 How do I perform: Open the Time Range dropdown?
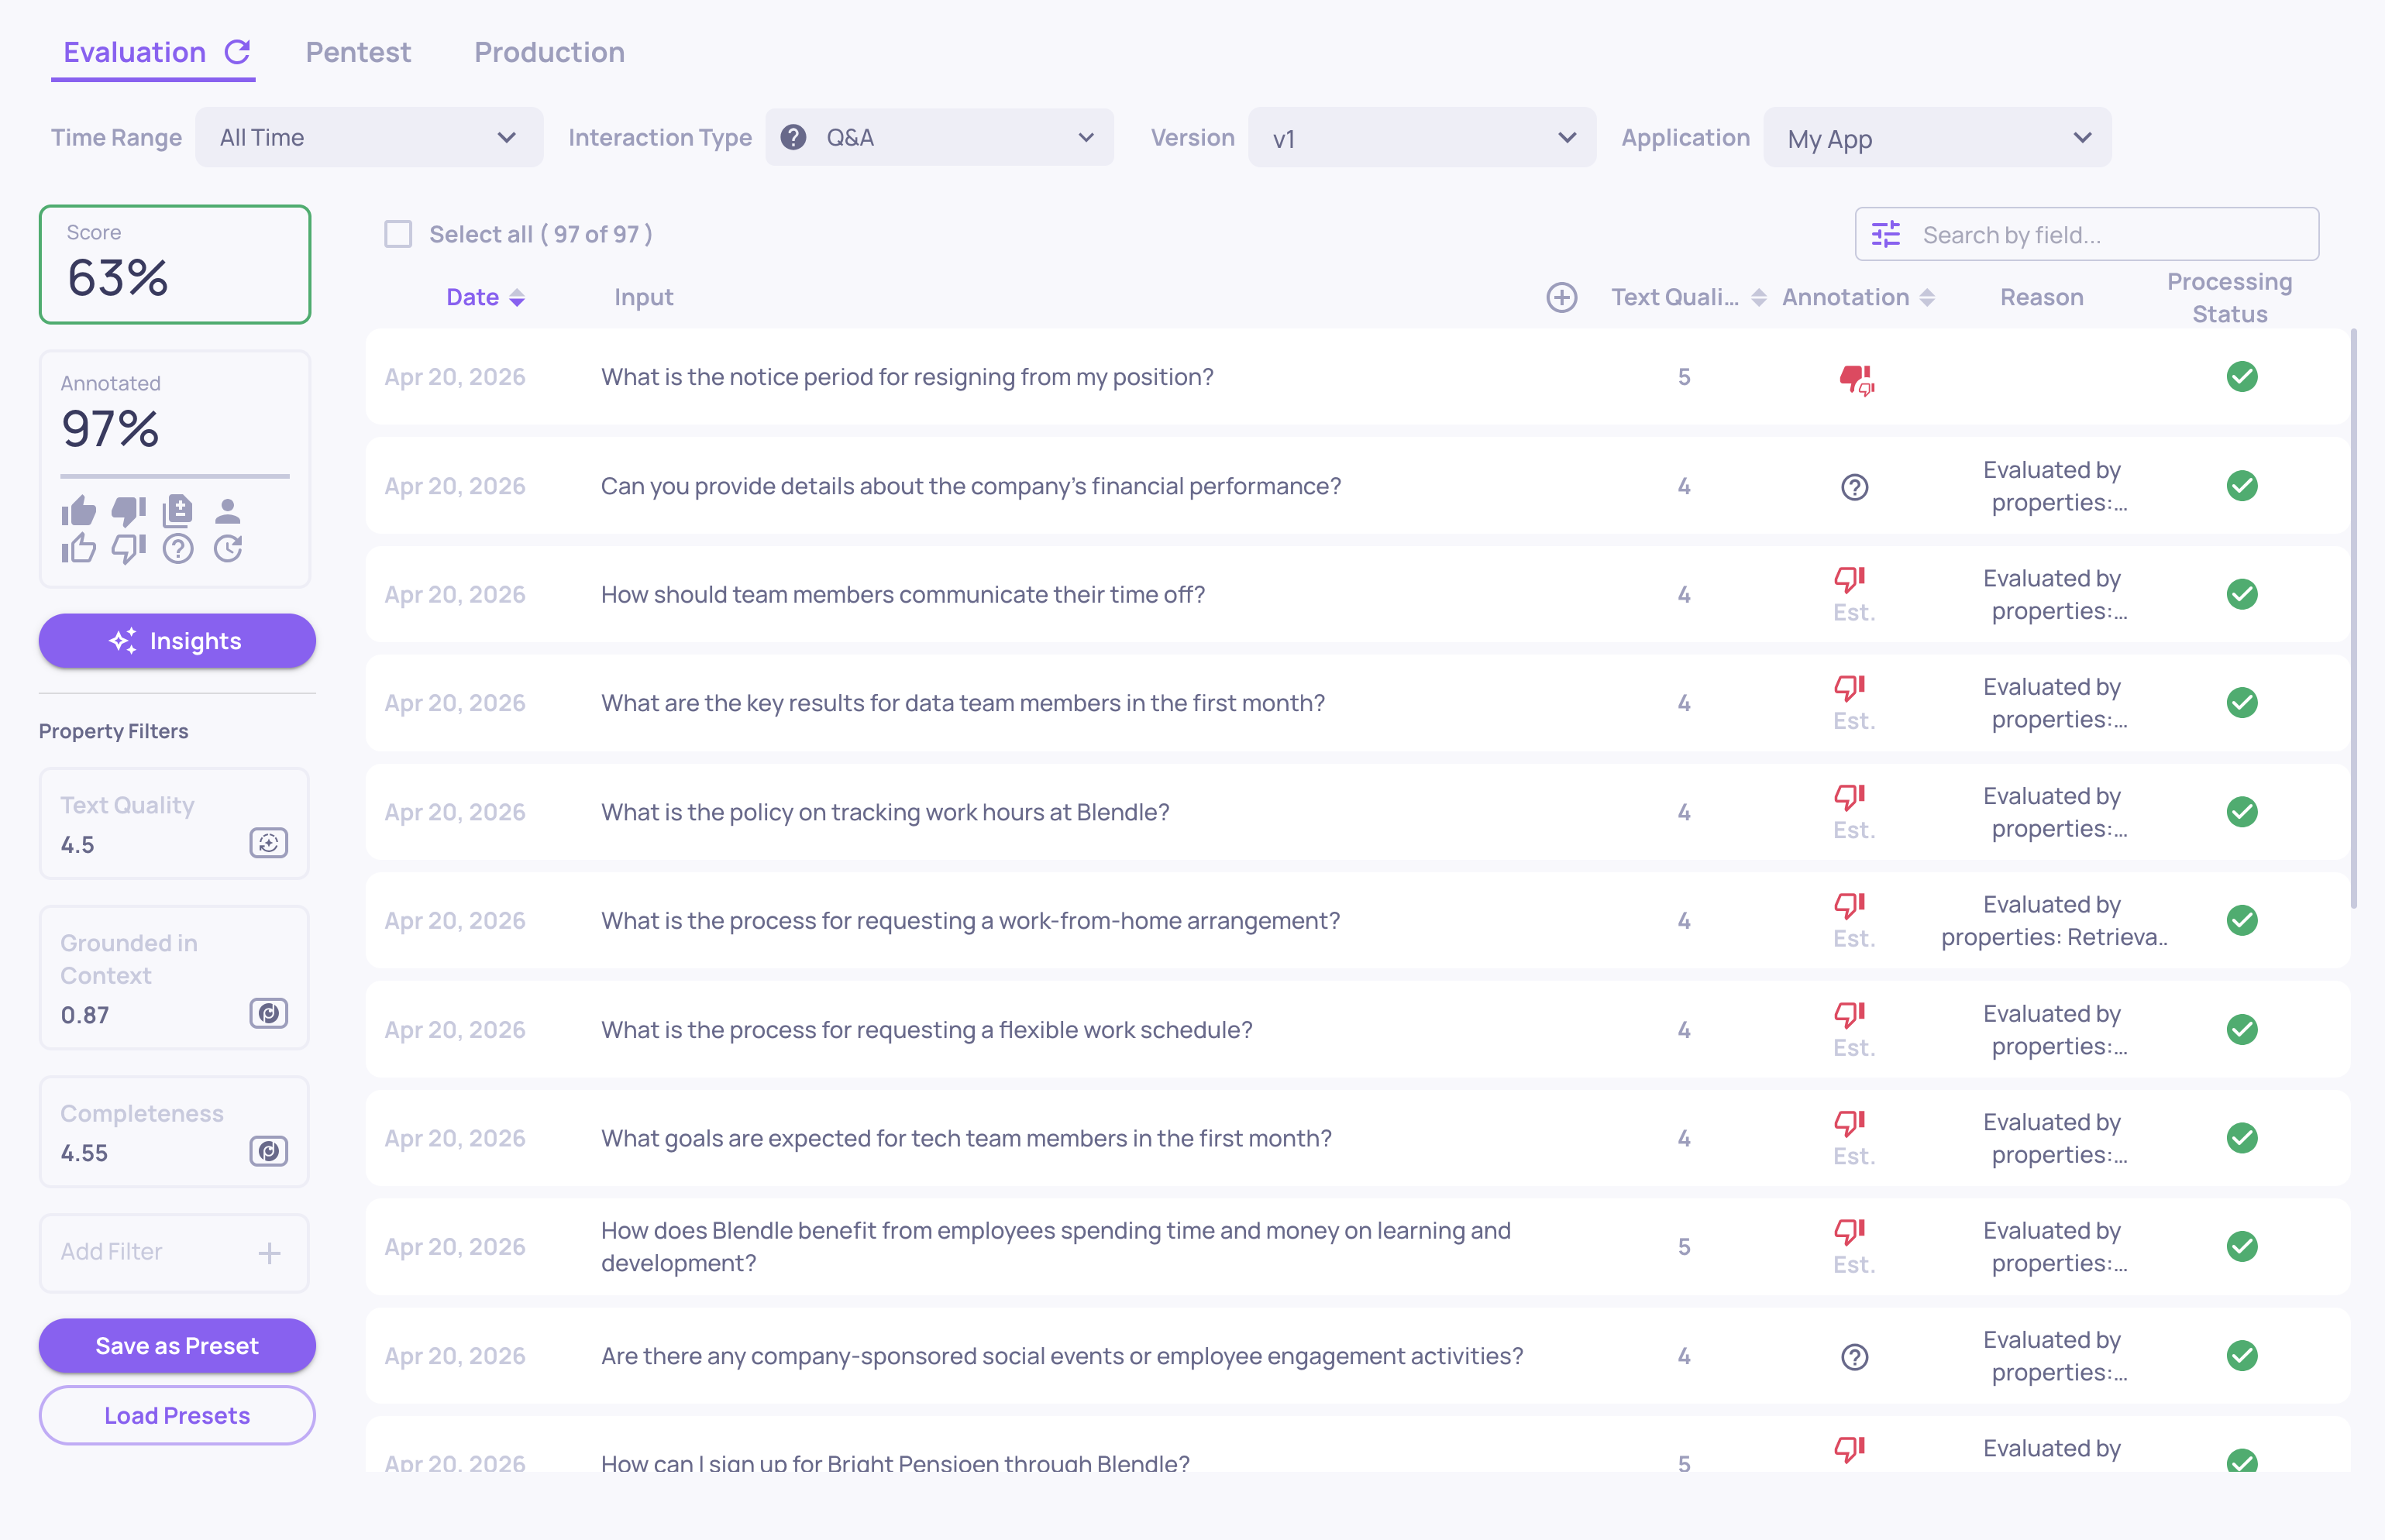368,137
